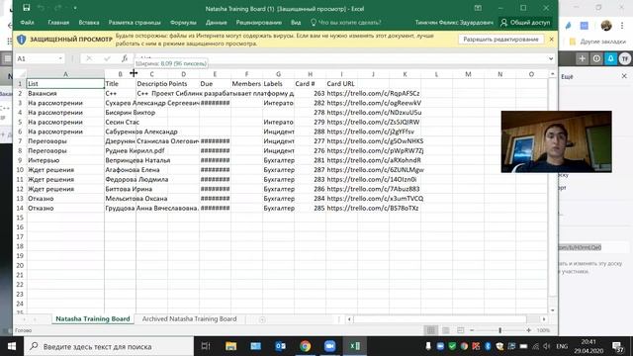Switch to the Natasha Training Board sheet tab
The width and height of the screenshot is (633, 356).
(93, 318)
